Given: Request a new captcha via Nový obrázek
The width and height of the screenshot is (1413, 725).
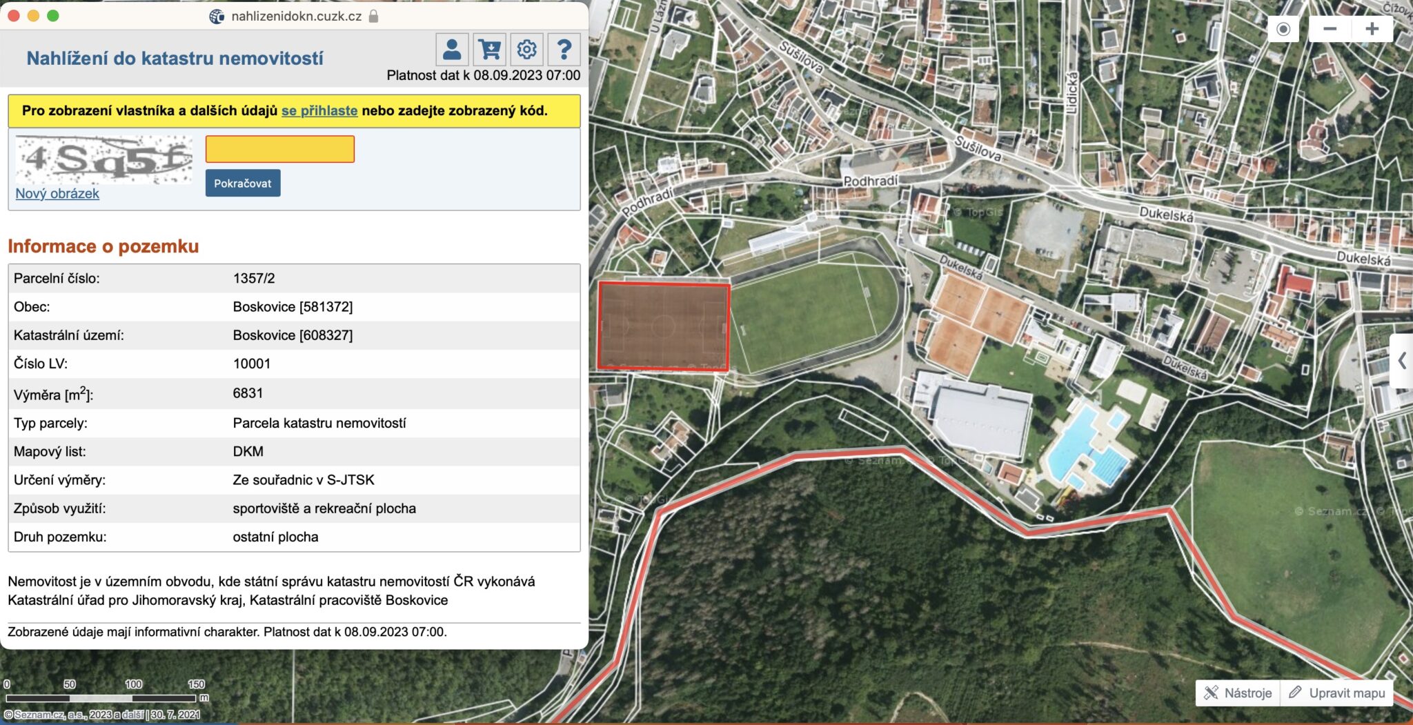Looking at the screenshot, I should (x=57, y=194).
